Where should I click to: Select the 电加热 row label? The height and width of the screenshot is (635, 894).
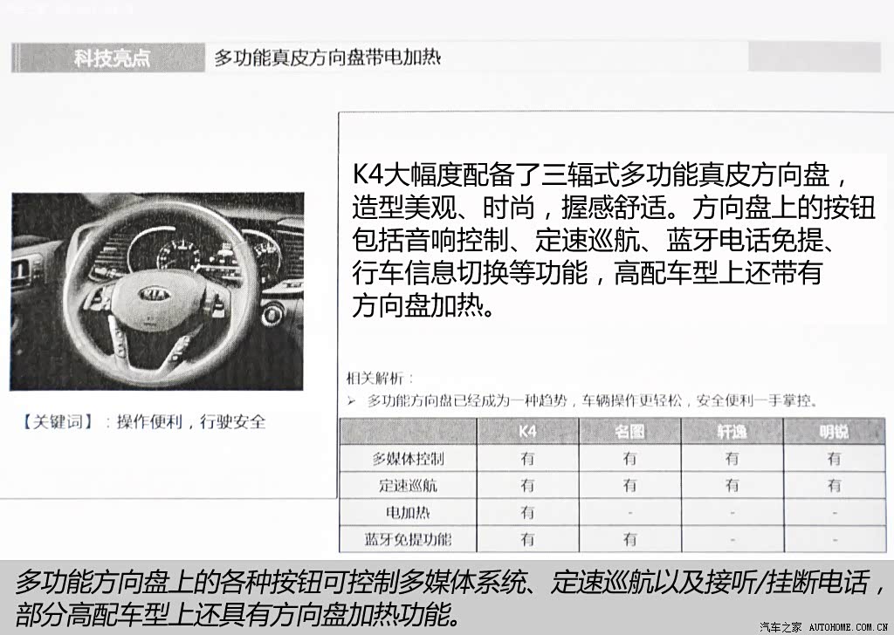click(x=408, y=513)
